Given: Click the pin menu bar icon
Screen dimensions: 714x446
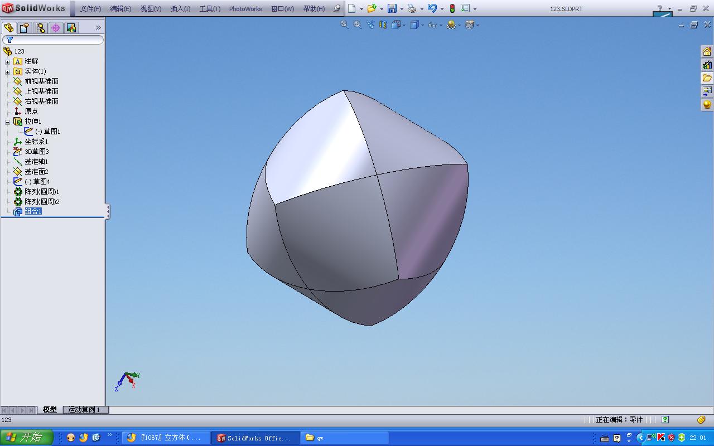Looking at the screenshot, I should pos(336,9).
